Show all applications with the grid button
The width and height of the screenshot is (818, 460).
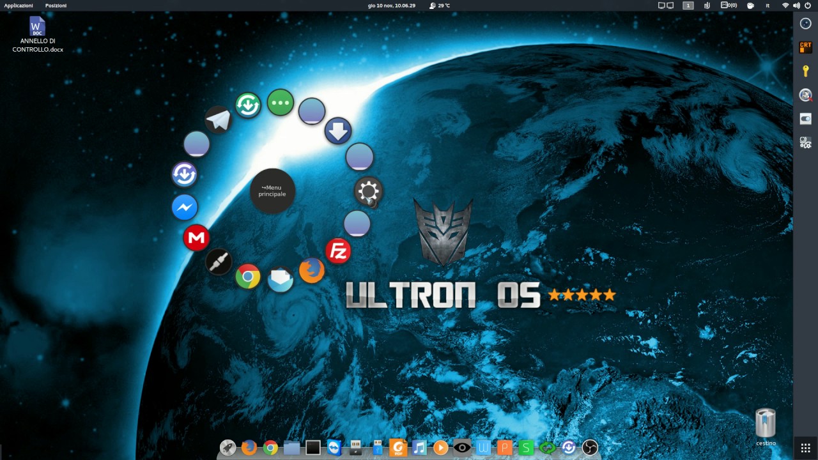coord(805,447)
